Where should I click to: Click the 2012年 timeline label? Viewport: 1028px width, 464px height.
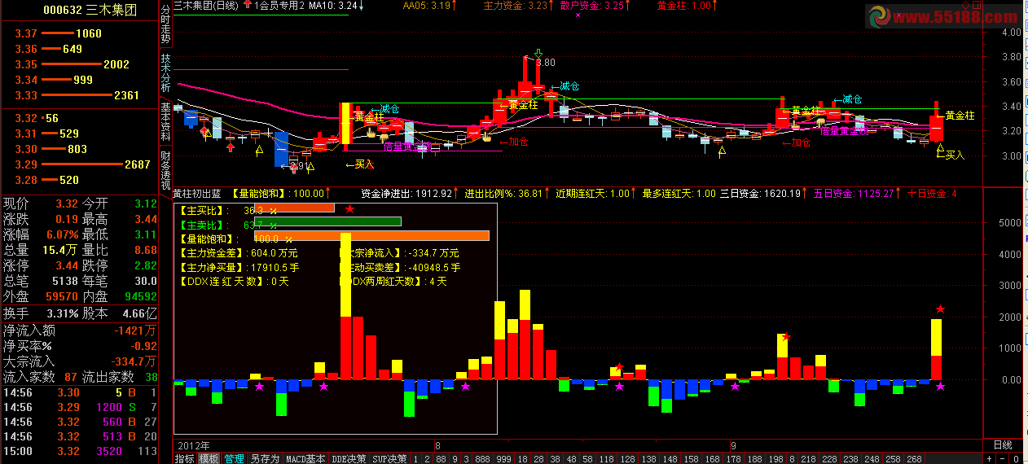pos(194,445)
